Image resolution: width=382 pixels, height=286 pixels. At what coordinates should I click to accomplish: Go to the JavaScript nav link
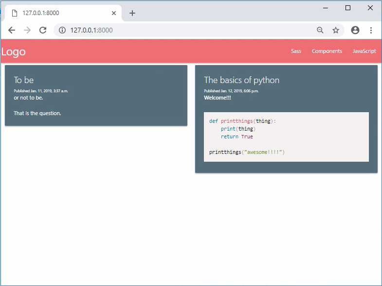364,51
